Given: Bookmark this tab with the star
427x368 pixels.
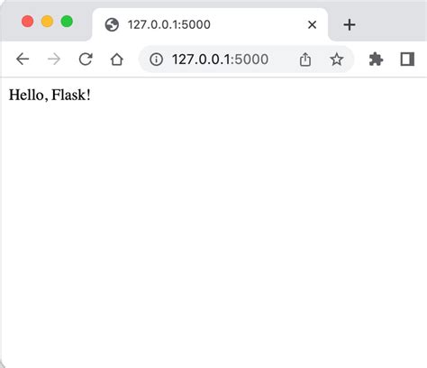Looking at the screenshot, I should 336,60.
